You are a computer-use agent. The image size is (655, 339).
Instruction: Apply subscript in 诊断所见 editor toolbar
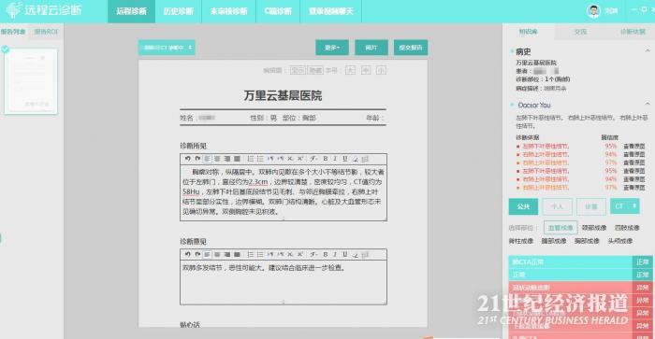290,159
